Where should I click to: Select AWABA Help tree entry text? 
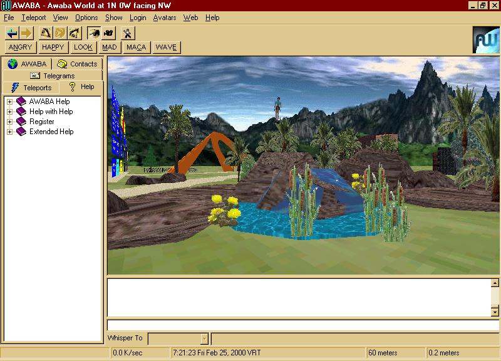pos(49,102)
